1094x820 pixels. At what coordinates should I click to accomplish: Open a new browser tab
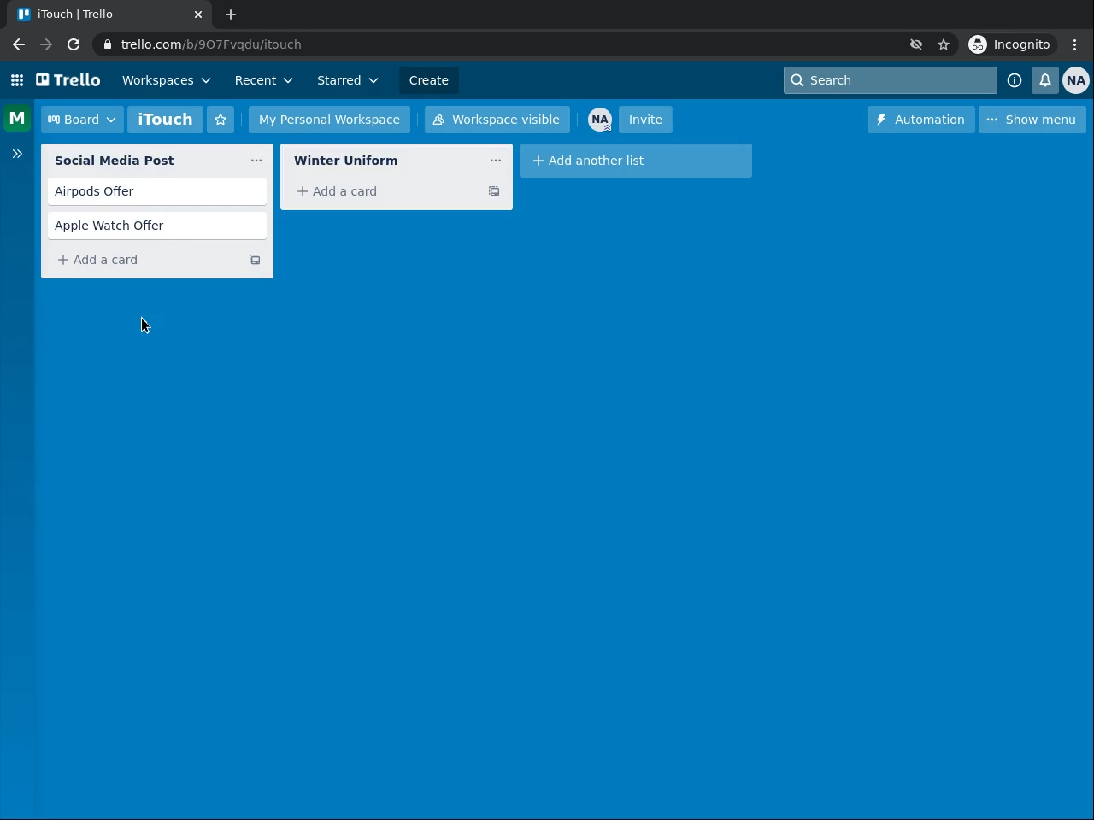231,15
